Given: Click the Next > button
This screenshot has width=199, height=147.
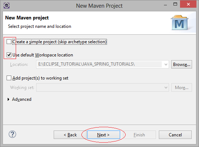Looking at the screenshot, I should 104,135.
